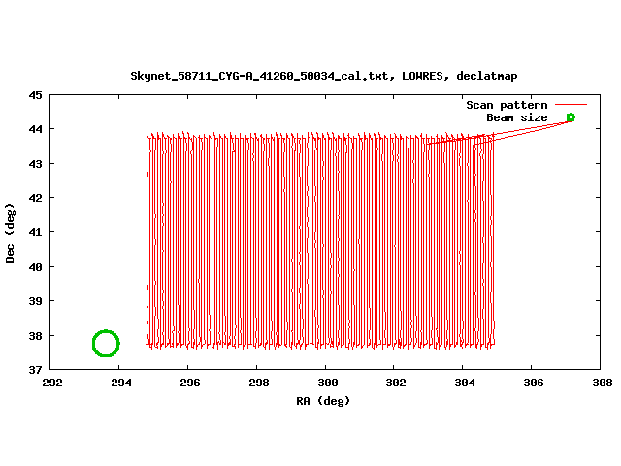Click the RA axis tick label 302
The width and height of the screenshot is (621, 466).
click(x=396, y=383)
